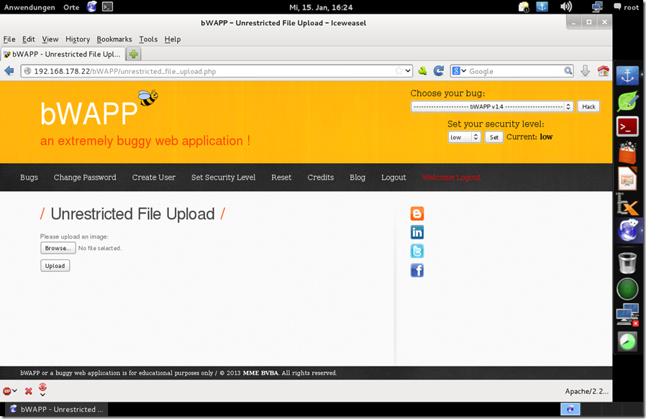This screenshot has height=419, width=646.
Task: Open the Set Security Level nav link
Action: [x=223, y=178]
